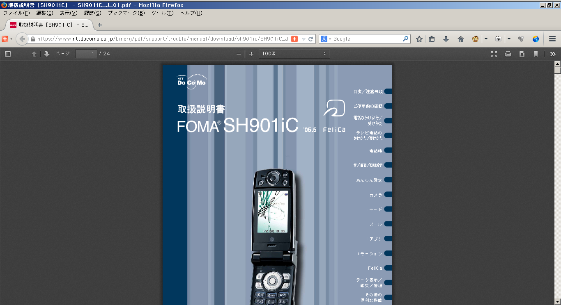Open the ファイル menu

coord(16,13)
